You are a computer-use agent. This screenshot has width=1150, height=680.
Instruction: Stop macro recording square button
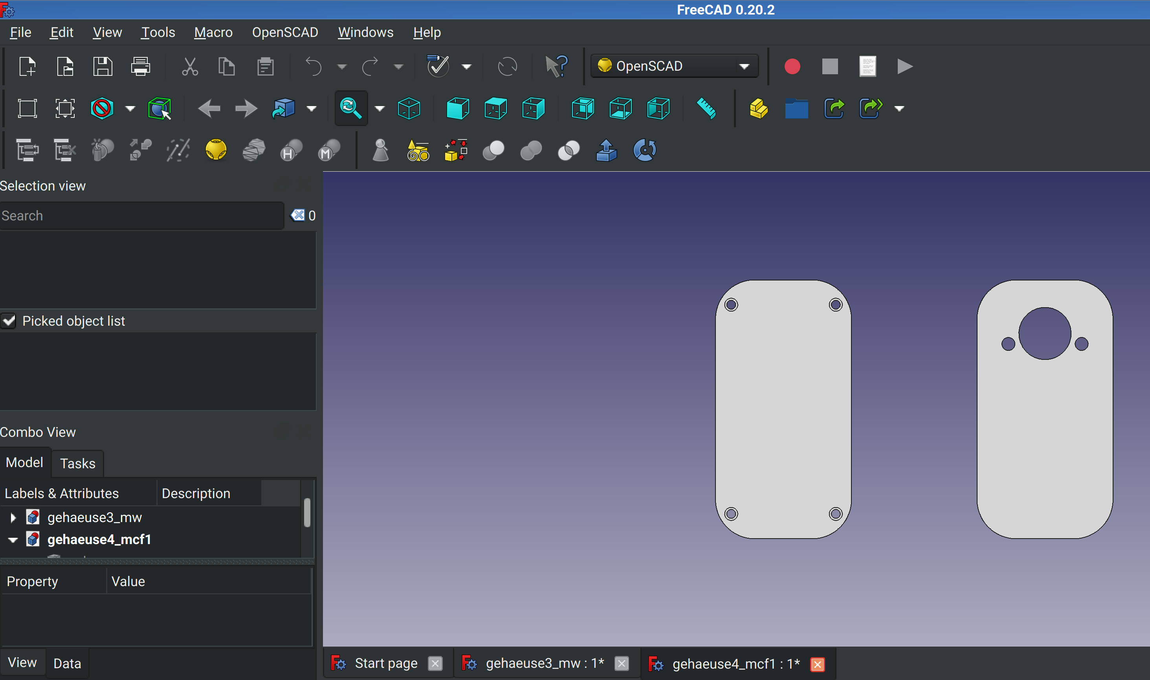coord(830,66)
